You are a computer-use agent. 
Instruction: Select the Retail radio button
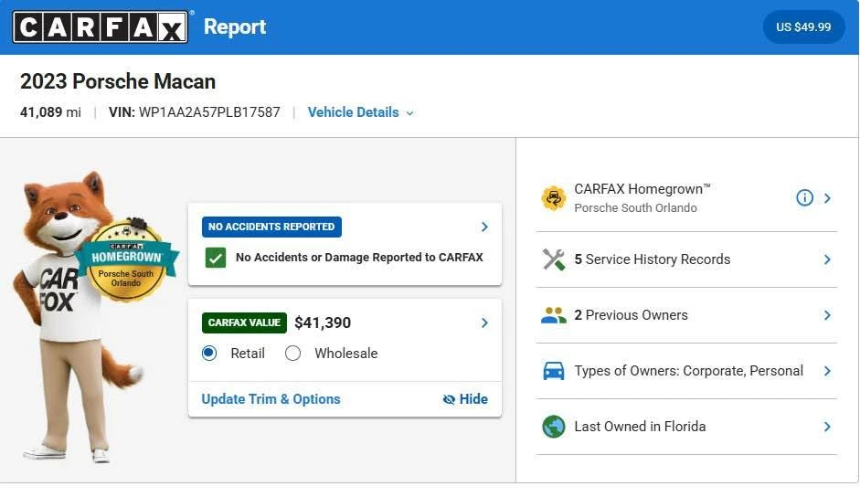(209, 354)
